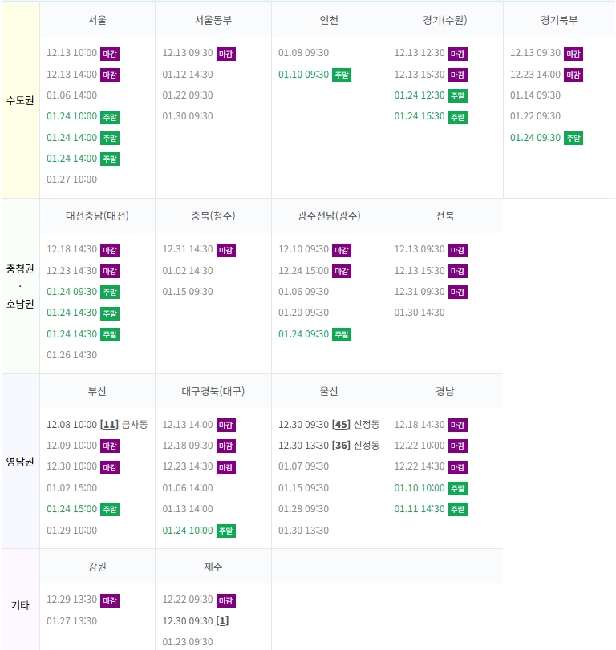Click the 주말 badge beside 경남 01.11 14:30
616x650 pixels.
pyautogui.click(x=458, y=509)
